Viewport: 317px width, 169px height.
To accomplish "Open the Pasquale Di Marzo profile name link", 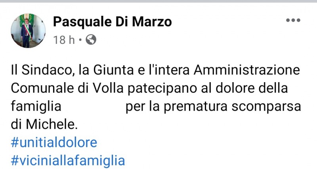I will (x=113, y=22).
